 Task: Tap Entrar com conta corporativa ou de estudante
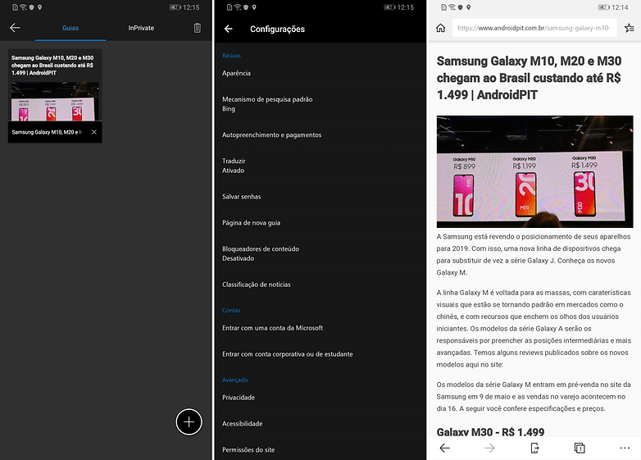tap(320, 354)
